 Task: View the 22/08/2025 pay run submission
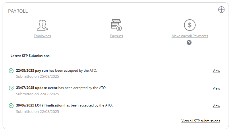(x=216, y=71)
